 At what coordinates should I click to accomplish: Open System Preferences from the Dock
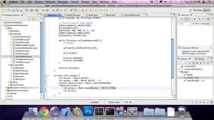(x=132, y=112)
